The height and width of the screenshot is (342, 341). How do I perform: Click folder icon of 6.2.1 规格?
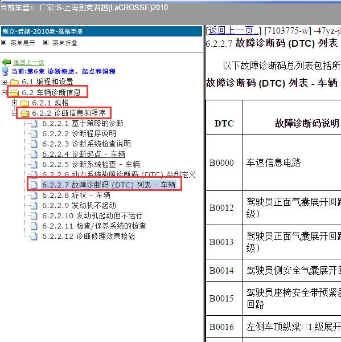click(24, 103)
